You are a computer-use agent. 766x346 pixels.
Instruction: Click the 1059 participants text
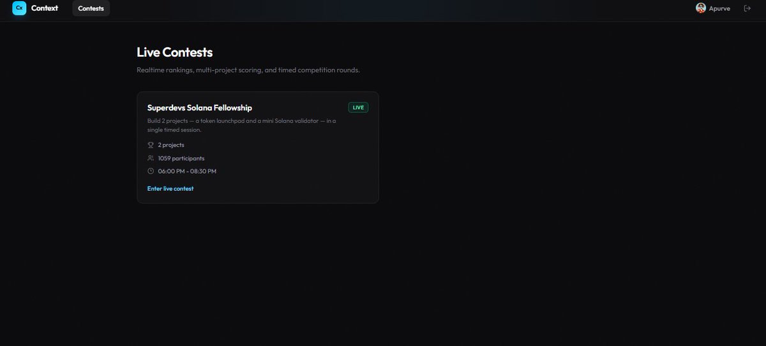coord(181,158)
